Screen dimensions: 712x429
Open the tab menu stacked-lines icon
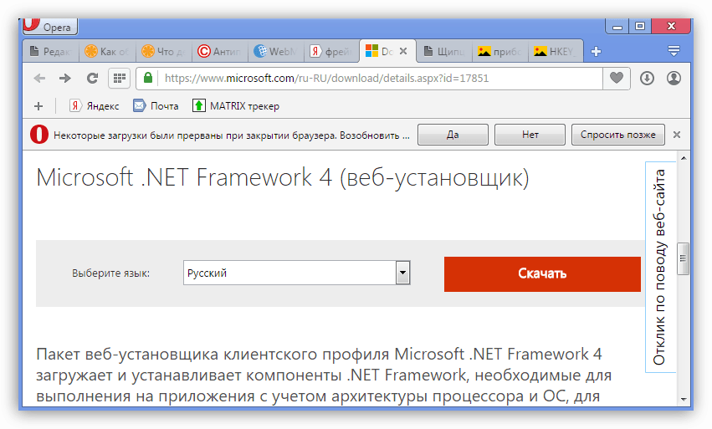pos(674,51)
